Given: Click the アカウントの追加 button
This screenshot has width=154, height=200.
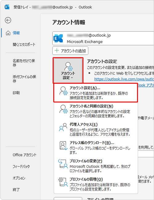Looking at the screenshot, I should point(70,51).
